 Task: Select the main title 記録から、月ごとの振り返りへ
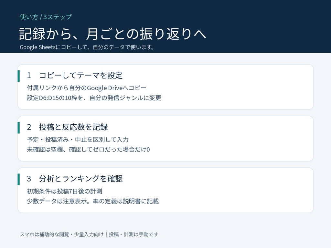pyautogui.click(x=112, y=34)
